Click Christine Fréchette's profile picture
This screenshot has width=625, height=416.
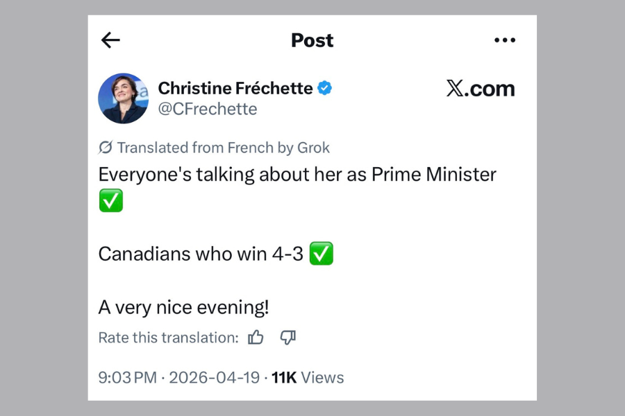point(124,98)
